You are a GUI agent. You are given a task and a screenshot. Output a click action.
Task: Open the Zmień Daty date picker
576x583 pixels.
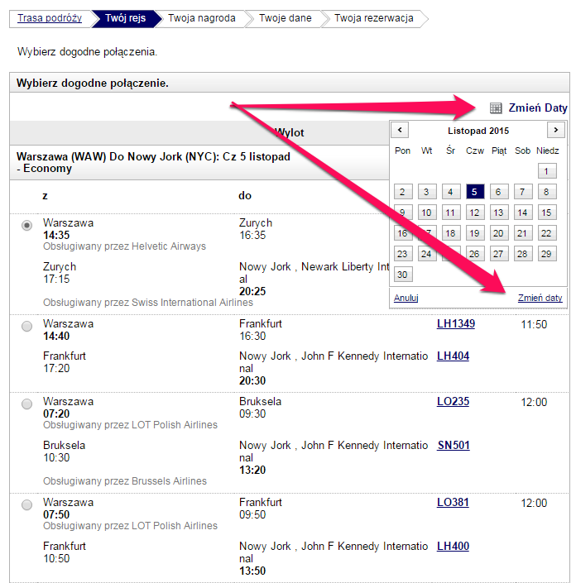tap(538, 108)
